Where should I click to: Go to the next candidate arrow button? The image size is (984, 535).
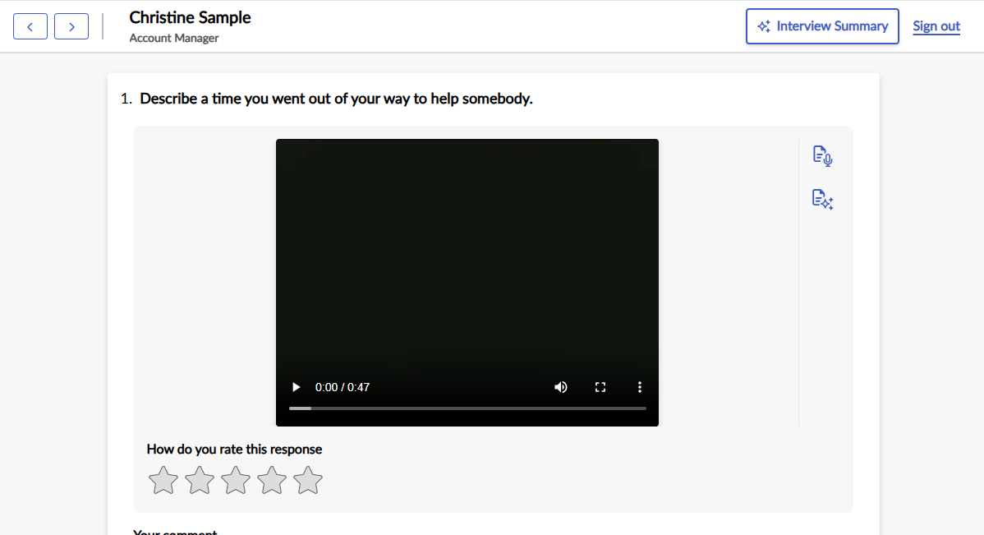pos(71,26)
